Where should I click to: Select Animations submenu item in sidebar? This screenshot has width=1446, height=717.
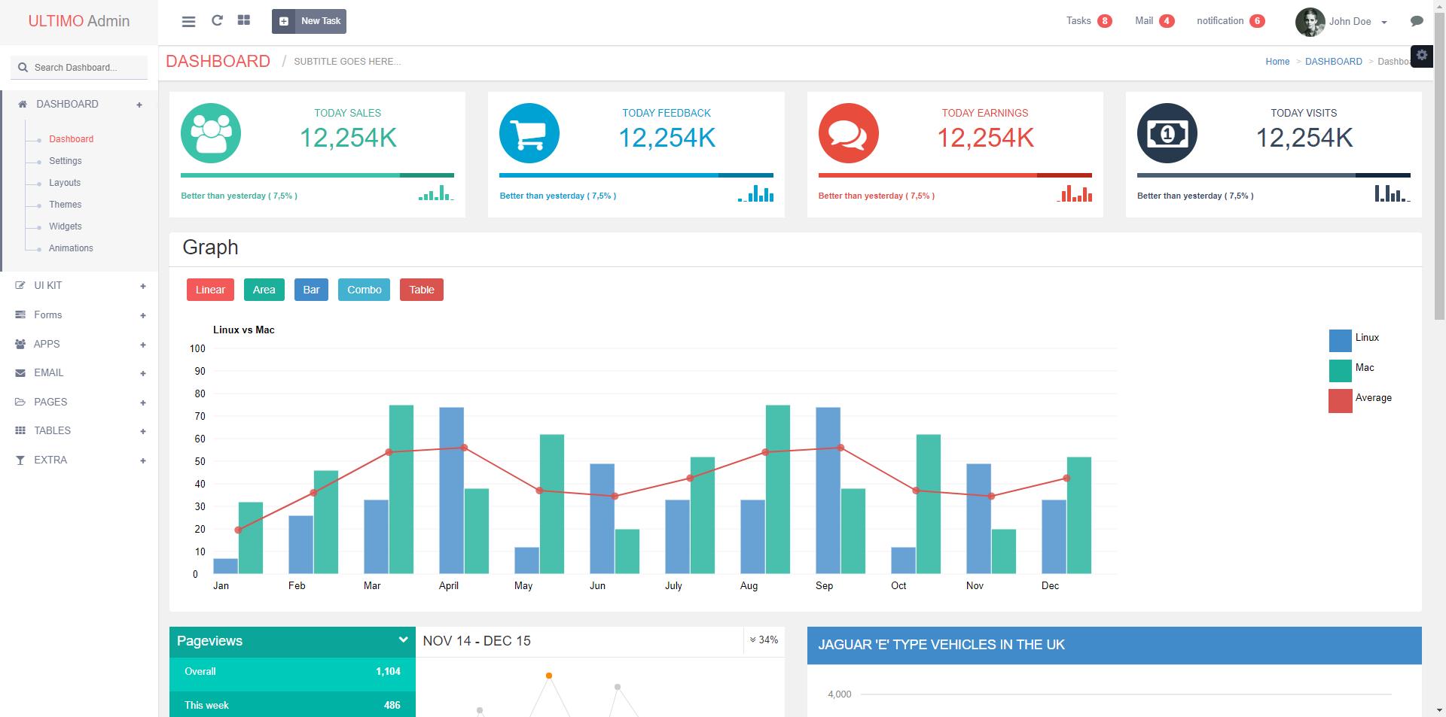[71, 248]
